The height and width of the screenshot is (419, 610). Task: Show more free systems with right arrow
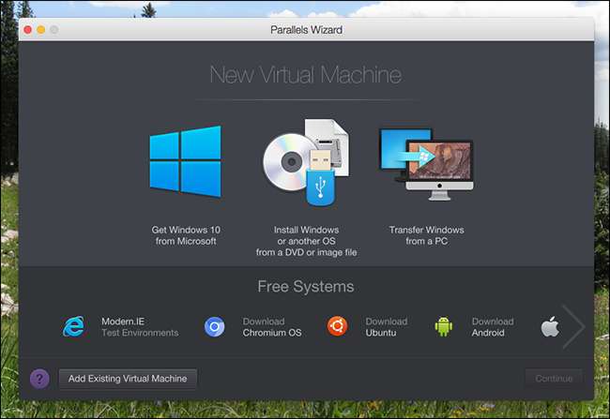(x=573, y=326)
